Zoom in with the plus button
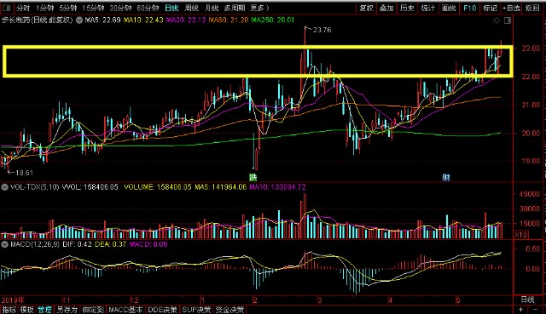The width and height of the screenshot is (546, 314). pyautogui.click(x=521, y=310)
